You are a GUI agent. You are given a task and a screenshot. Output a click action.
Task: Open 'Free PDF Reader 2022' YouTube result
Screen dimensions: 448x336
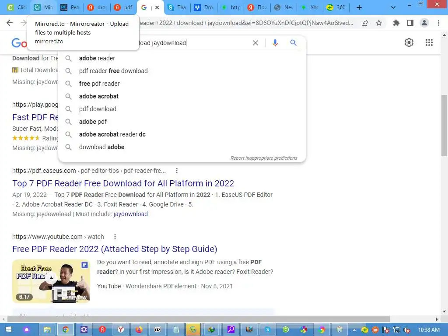[115, 249]
